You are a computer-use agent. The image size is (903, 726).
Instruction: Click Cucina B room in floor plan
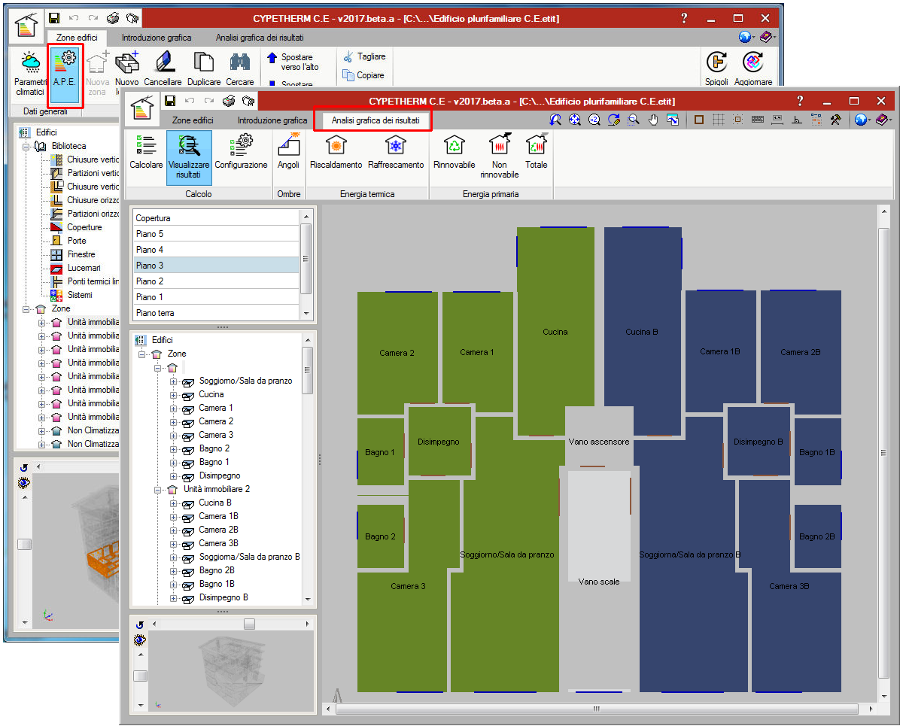coord(643,332)
